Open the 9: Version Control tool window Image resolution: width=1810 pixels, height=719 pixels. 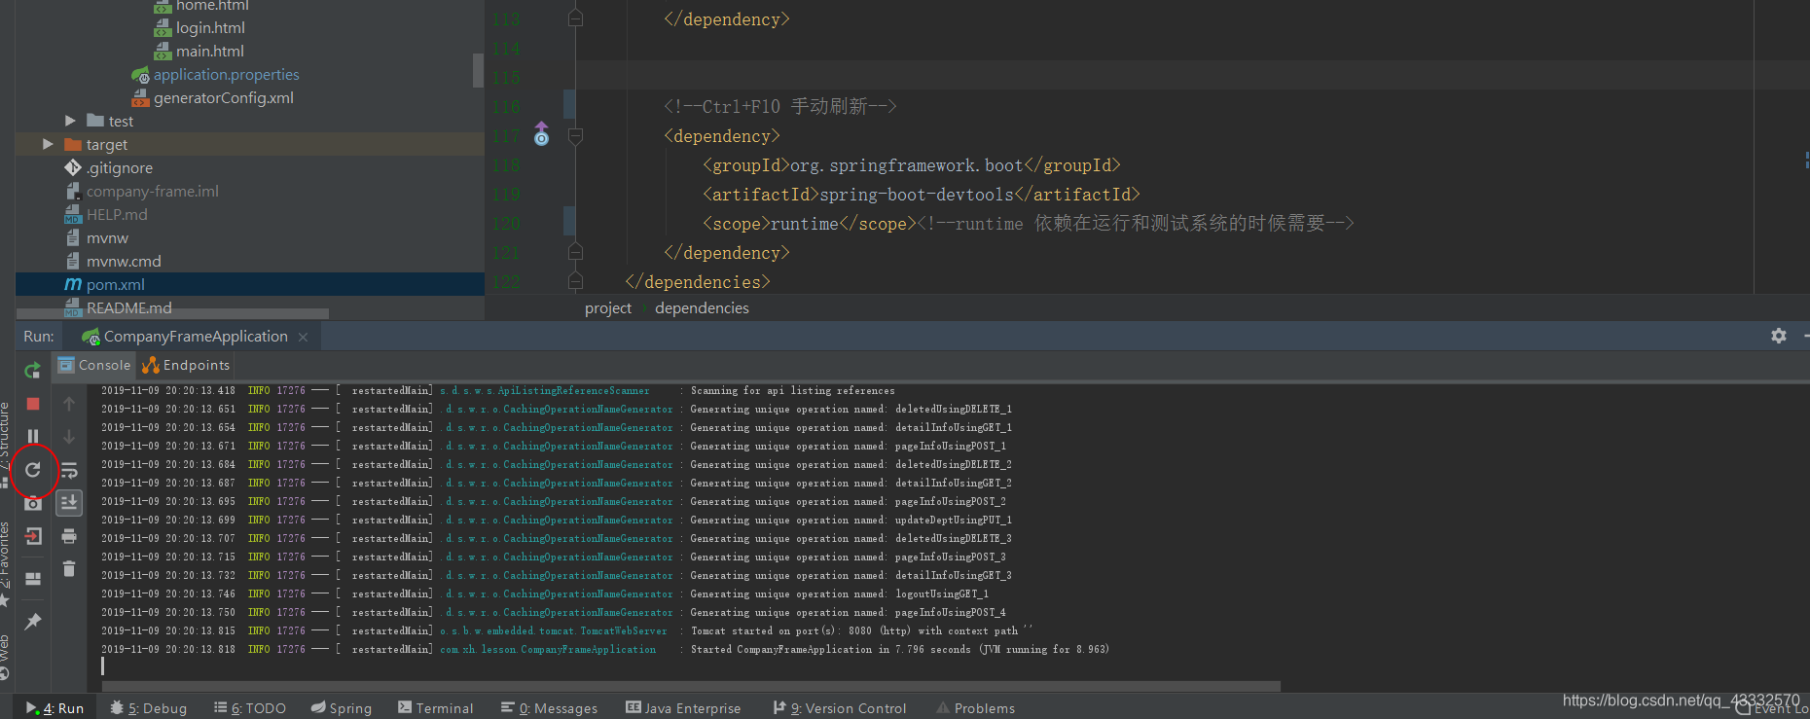click(840, 708)
